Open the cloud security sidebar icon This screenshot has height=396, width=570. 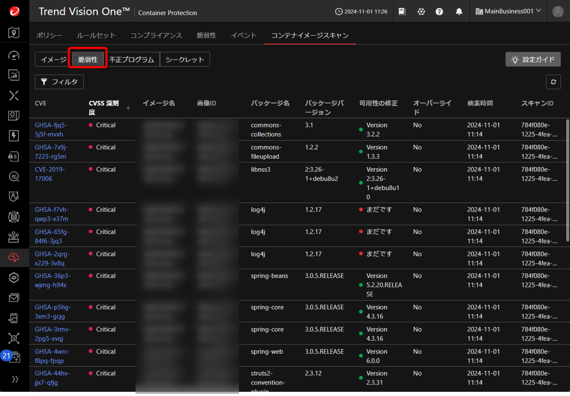[x=14, y=257]
